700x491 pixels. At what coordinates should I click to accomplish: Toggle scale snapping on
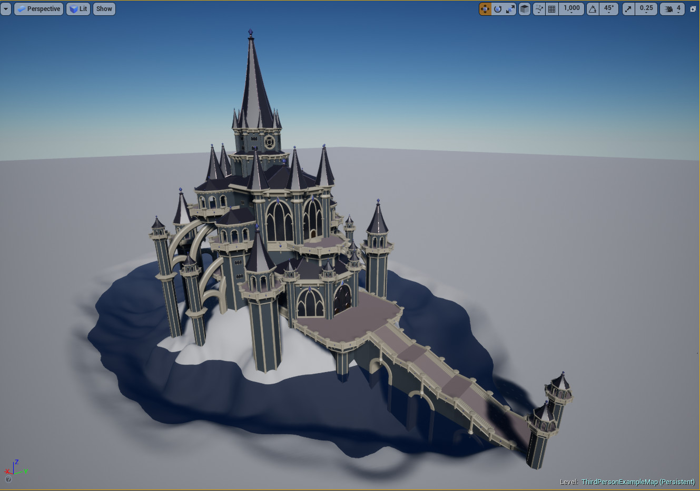[x=627, y=8]
